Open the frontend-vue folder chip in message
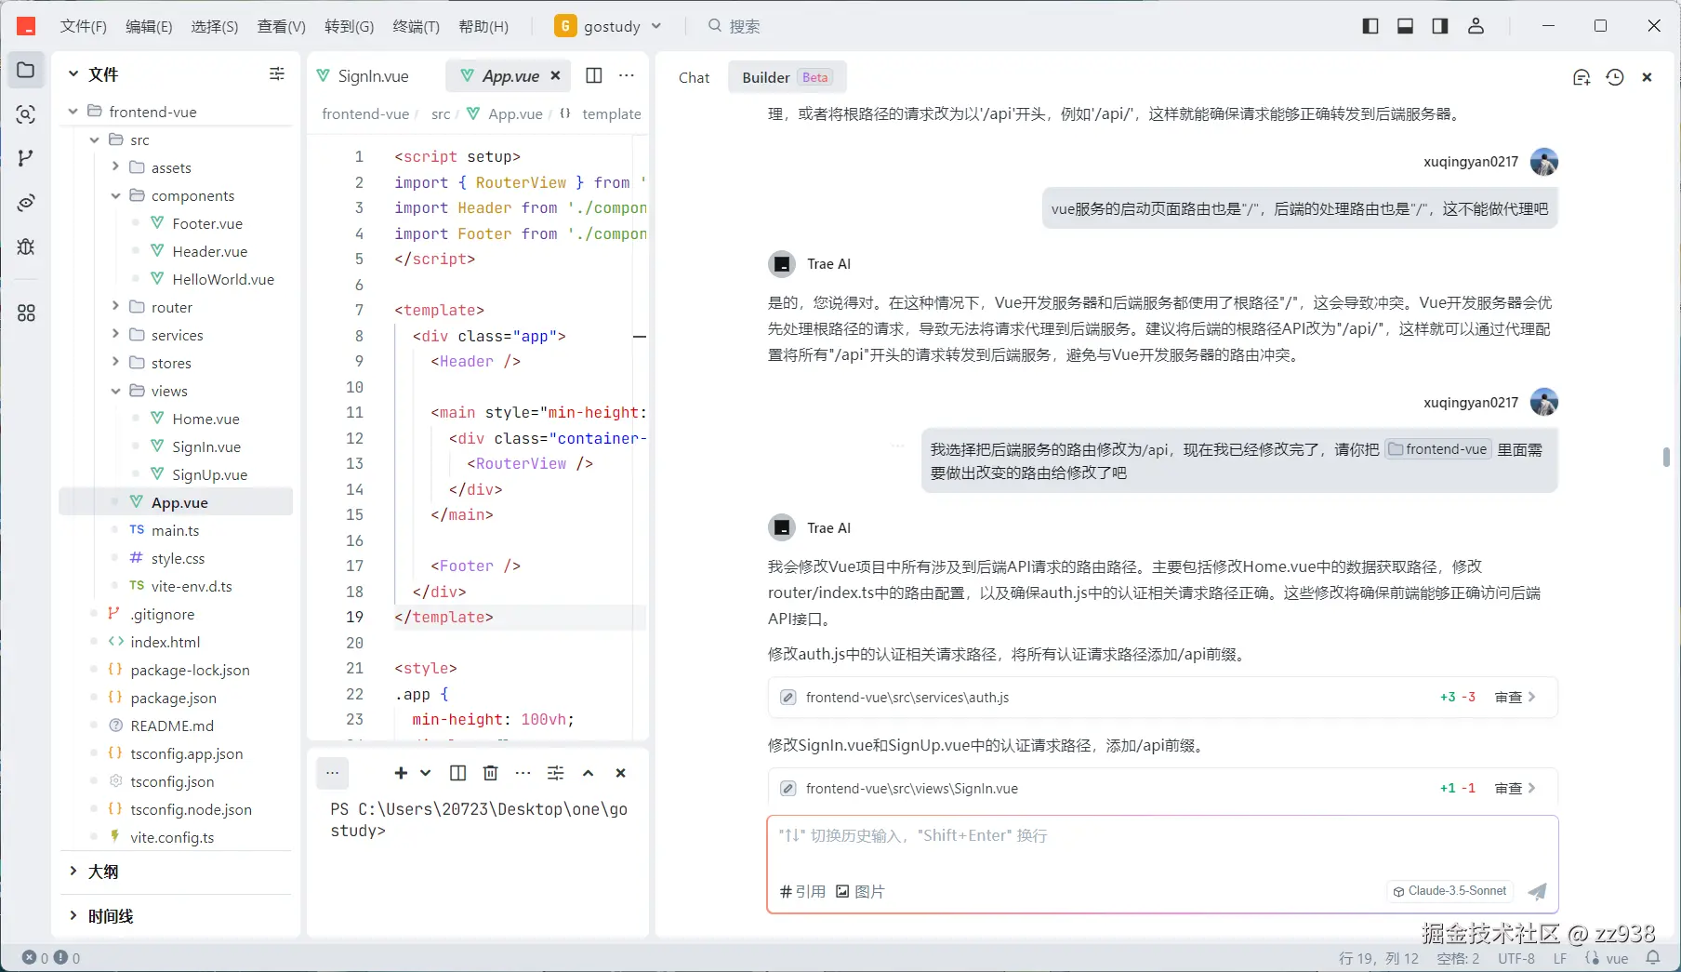 1437,449
